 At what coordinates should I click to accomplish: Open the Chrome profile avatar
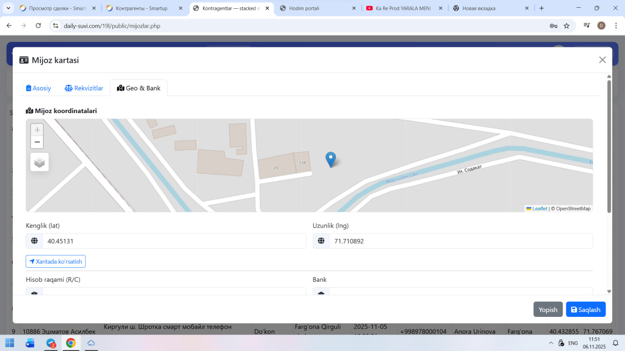tap(602, 26)
